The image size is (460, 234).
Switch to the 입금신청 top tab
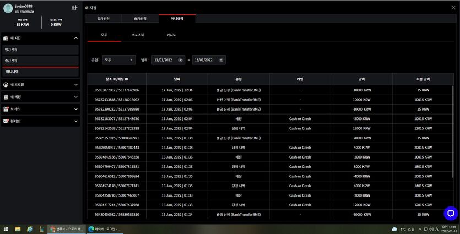coord(103,19)
